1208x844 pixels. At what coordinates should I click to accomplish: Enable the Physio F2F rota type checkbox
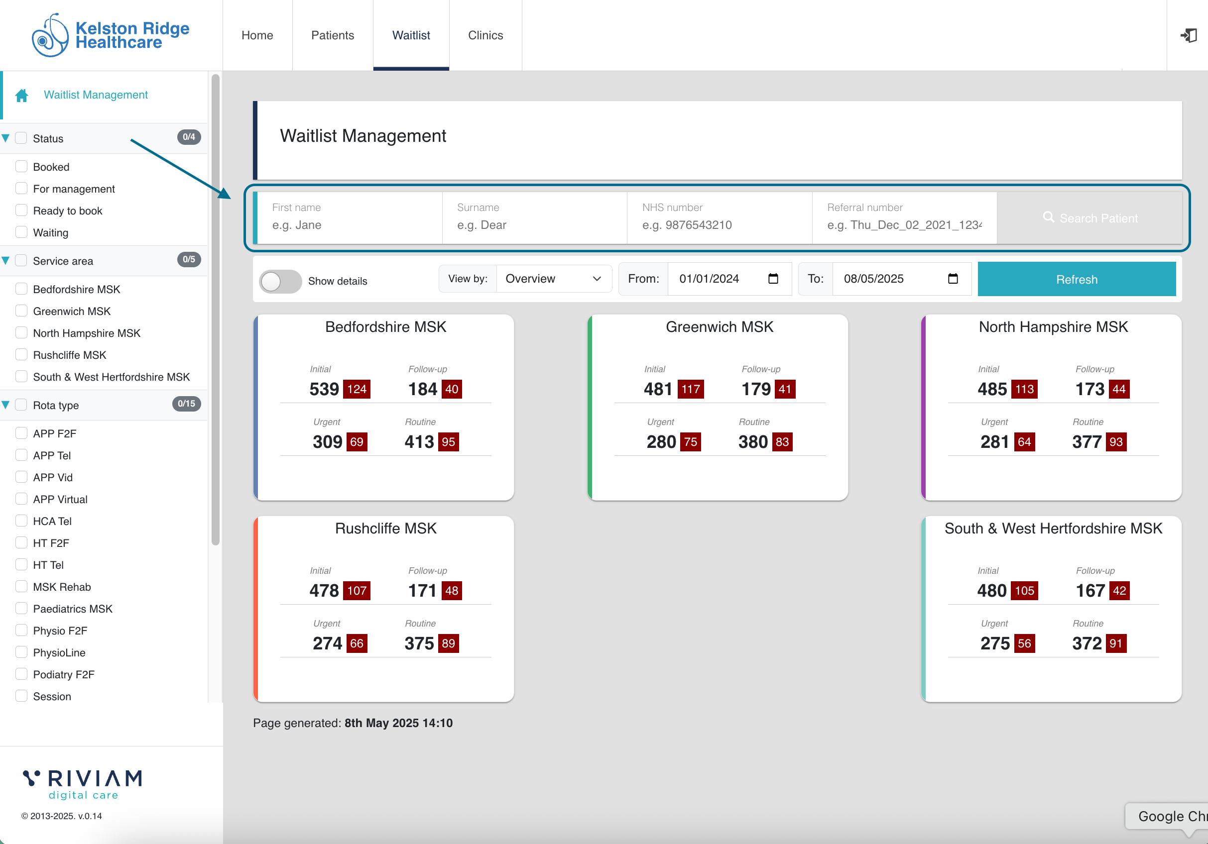[x=21, y=630]
